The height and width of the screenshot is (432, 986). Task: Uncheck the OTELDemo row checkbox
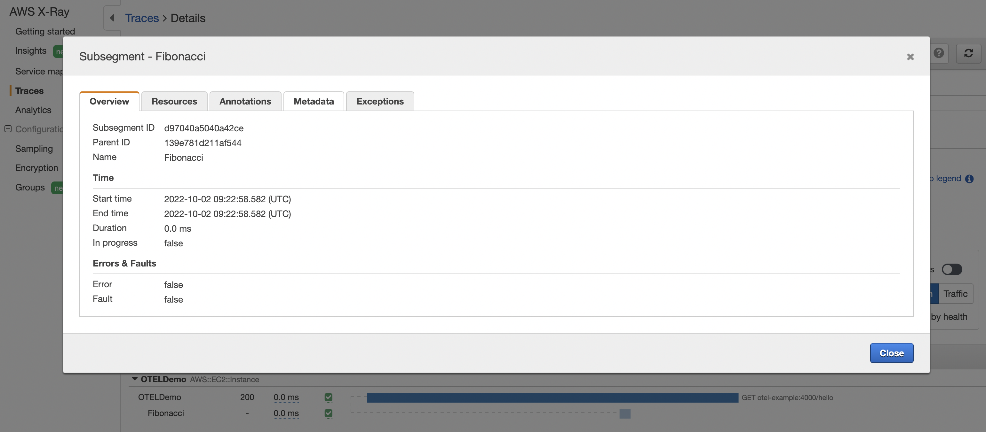(328, 397)
